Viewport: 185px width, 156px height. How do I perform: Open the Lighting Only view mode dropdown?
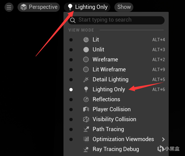tap(87, 7)
